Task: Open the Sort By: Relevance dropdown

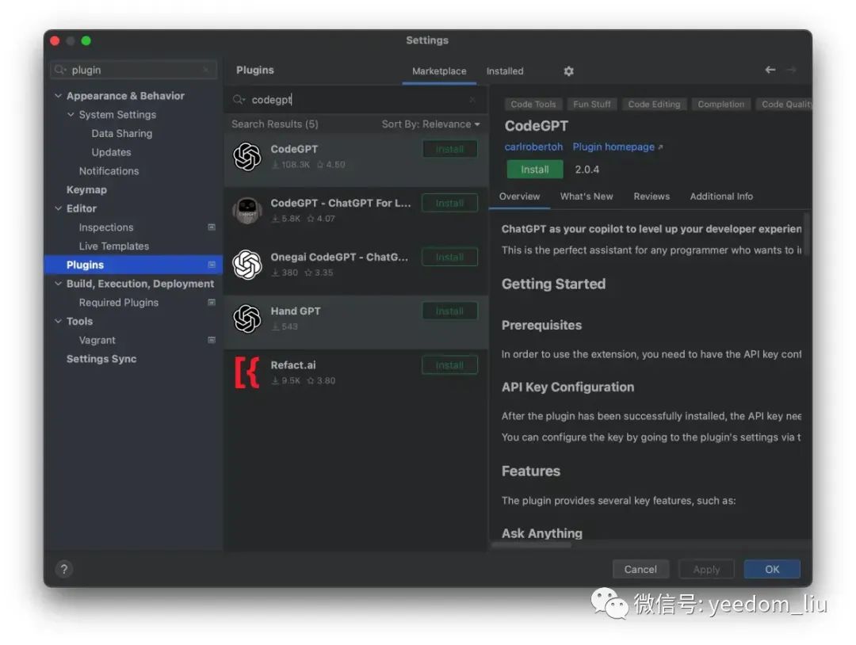Action: (x=430, y=124)
